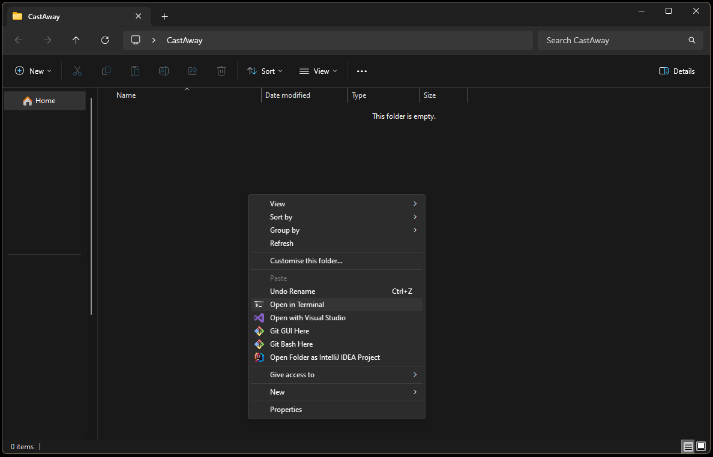This screenshot has width=713, height=457.
Task: Switch to details list view in status bar
Action: [x=688, y=446]
